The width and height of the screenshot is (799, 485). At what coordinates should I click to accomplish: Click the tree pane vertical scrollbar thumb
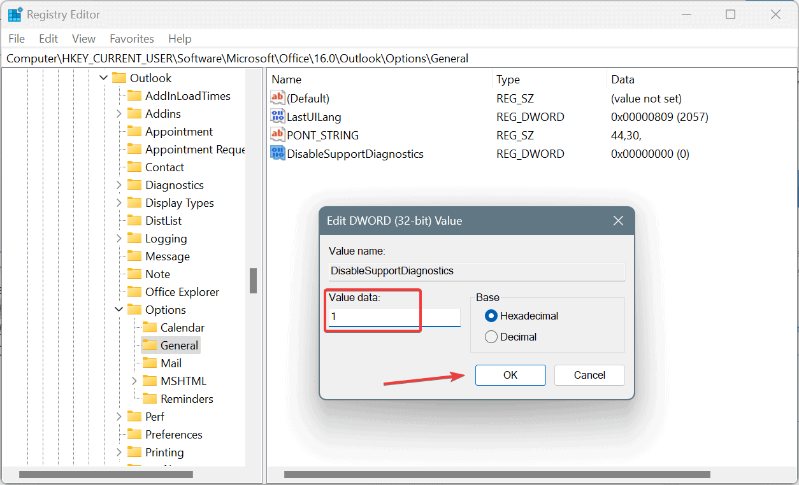tap(253, 281)
